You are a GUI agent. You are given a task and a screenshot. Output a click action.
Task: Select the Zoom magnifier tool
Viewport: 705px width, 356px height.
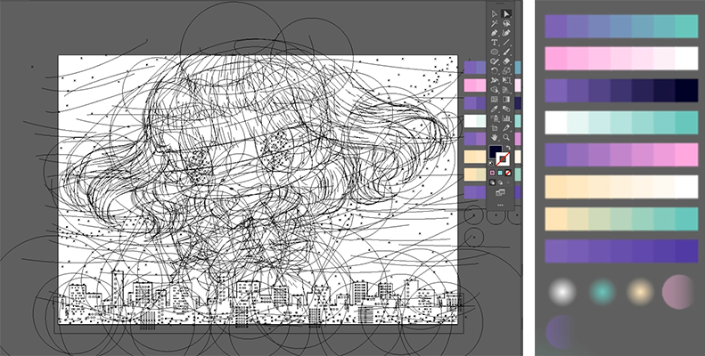(506, 137)
